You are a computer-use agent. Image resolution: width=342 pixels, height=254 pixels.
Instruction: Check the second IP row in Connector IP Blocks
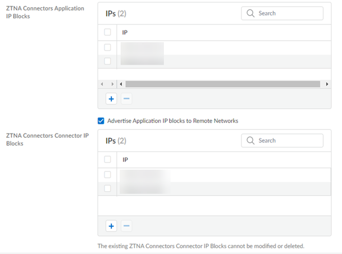(107, 188)
